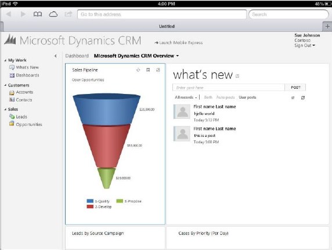Open first 'First name Last name' author link
The height and width of the screenshot is (250, 332).
tap(215, 107)
